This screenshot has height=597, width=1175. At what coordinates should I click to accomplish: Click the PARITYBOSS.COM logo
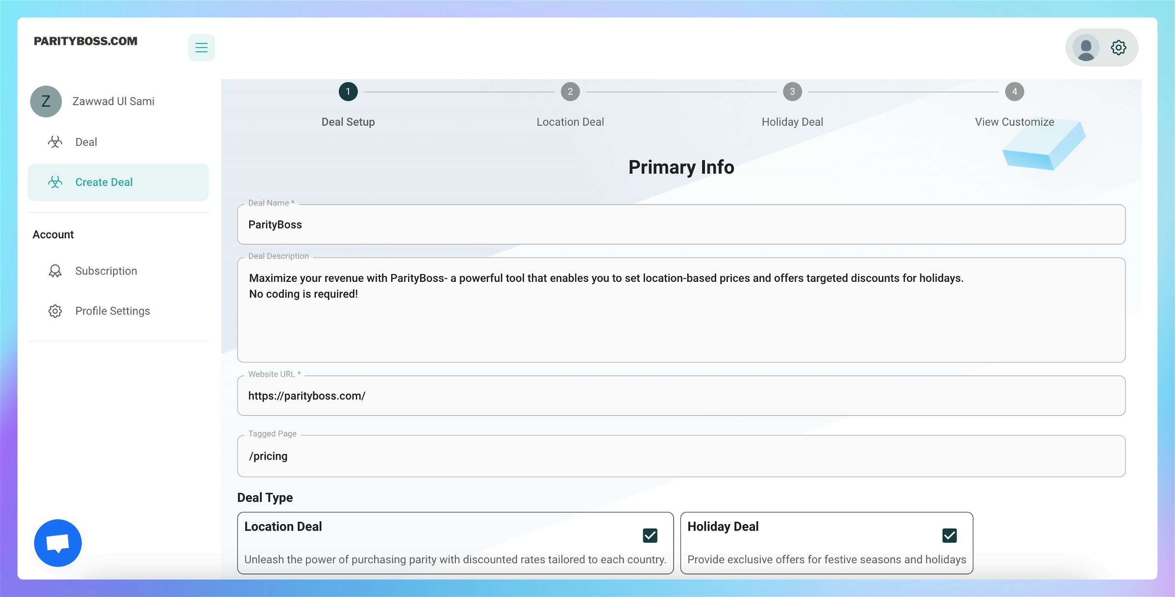[x=86, y=41]
